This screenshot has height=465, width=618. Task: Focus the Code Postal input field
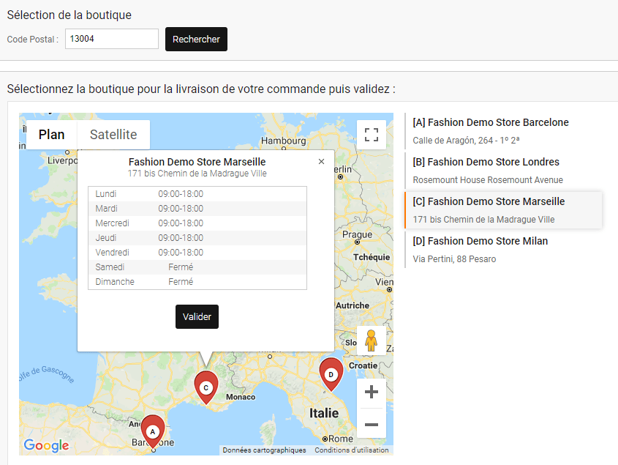[112, 39]
